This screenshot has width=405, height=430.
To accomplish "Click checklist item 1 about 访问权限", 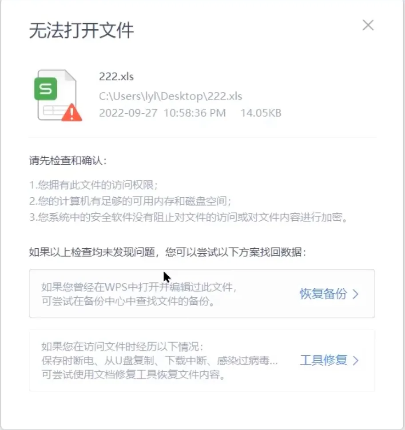I will coord(94,185).
